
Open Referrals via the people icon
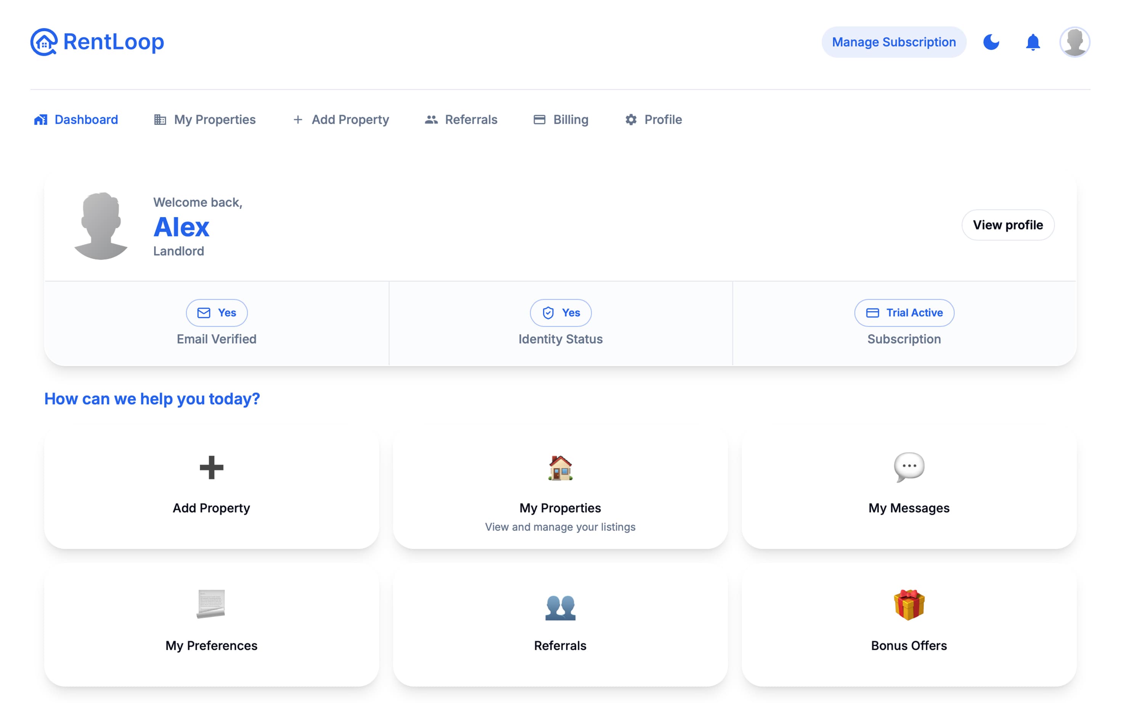[560, 606]
